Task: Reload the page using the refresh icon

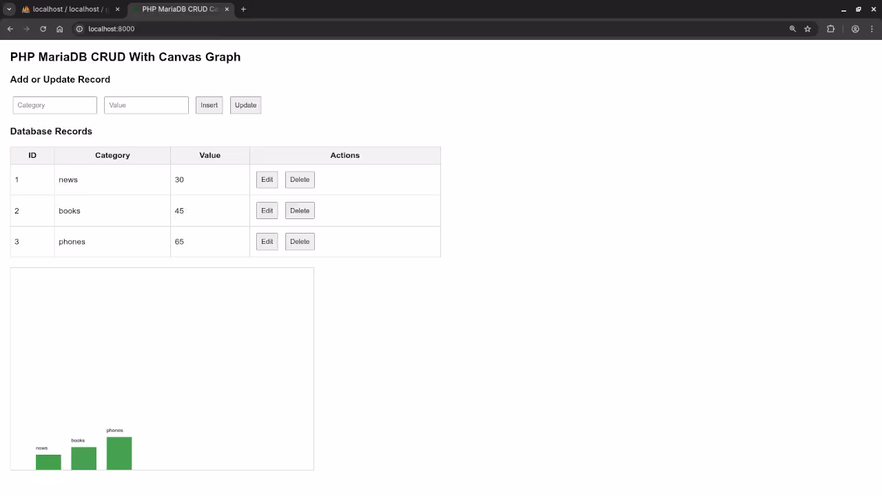Action: point(43,29)
